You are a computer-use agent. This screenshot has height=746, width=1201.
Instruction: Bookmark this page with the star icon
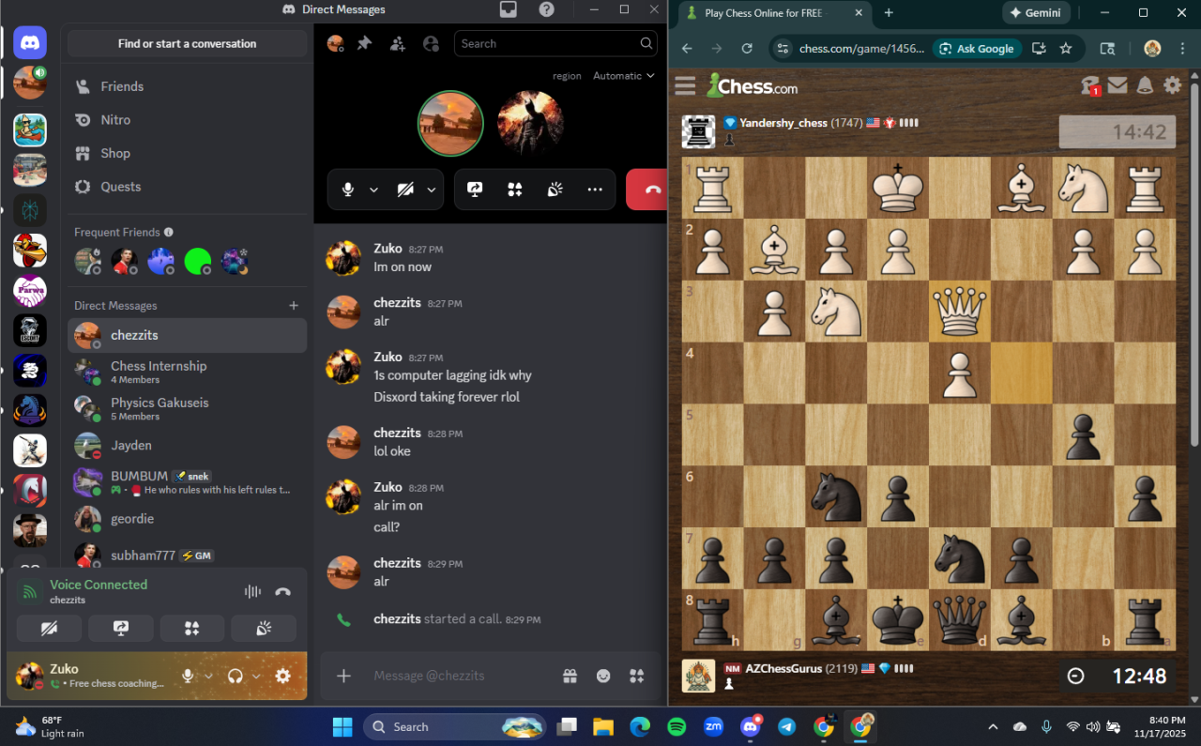[x=1066, y=49]
